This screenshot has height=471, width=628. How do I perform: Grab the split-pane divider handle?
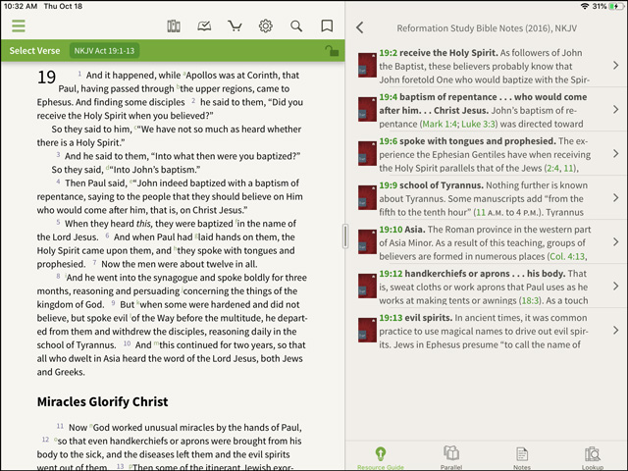(x=344, y=236)
